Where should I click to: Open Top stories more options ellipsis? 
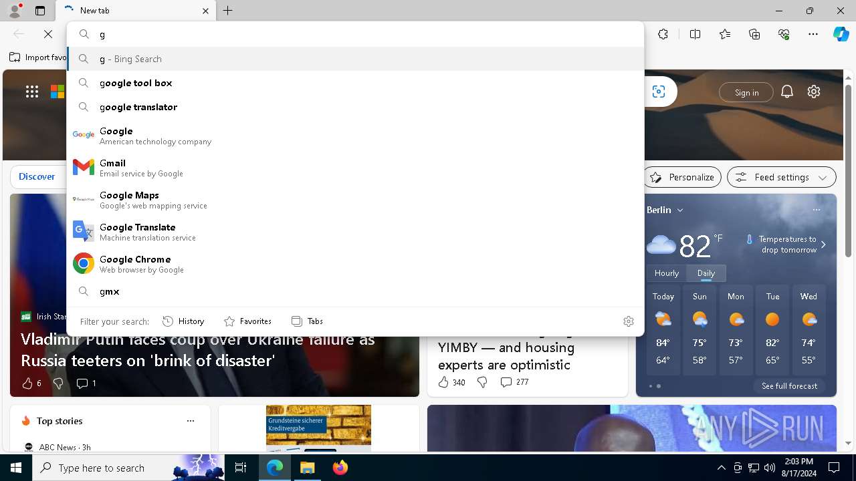191,421
